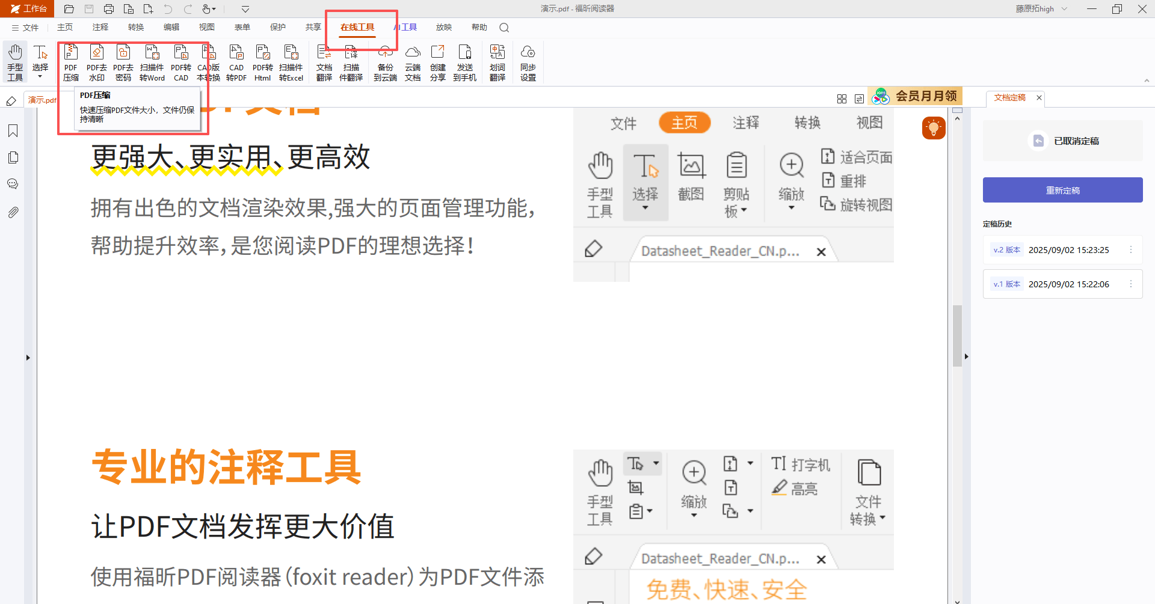The height and width of the screenshot is (604, 1155).
Task: Collapse the right panel via arrow
Action: 966,356
